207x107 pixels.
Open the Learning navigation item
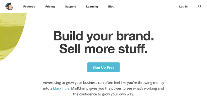pos(92,7)
